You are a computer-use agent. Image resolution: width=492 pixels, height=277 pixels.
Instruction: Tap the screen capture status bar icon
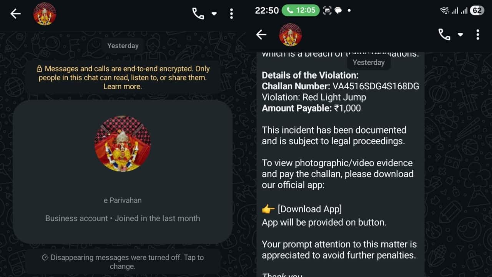click(x=327, y=10)
